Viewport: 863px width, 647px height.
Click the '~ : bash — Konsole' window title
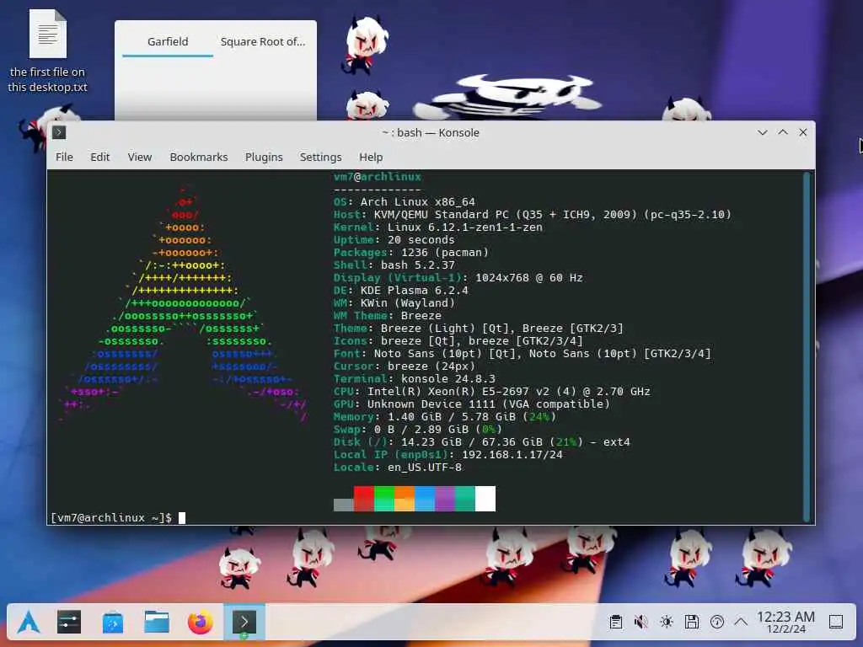coord(431,132)
